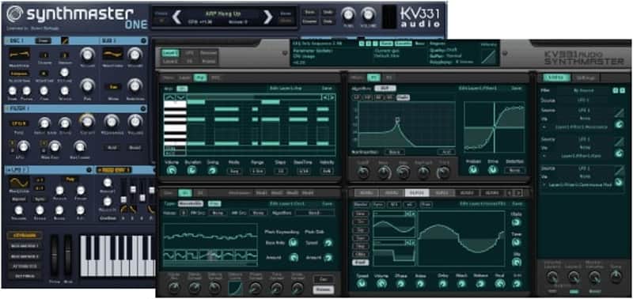The image size is (633, 299).
Task: Click OSC 1 Pan knob
Action: coord(86,85)
